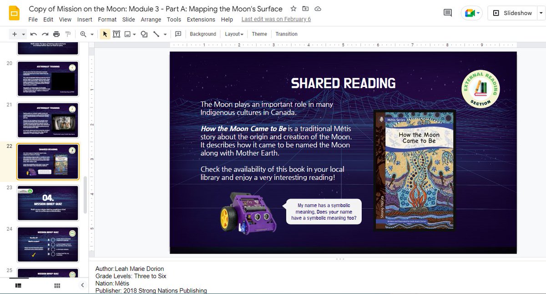The height and width of the screenshot is (294, 546).
Task: Open the Layout dropdown
Action: [234, 34]
